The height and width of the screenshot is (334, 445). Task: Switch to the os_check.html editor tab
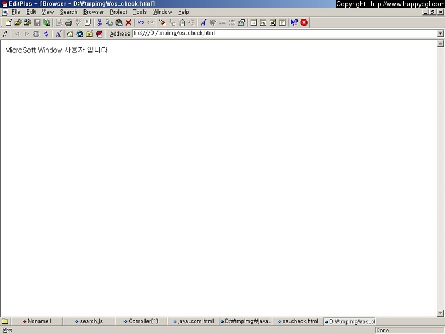tap(298, 321)
